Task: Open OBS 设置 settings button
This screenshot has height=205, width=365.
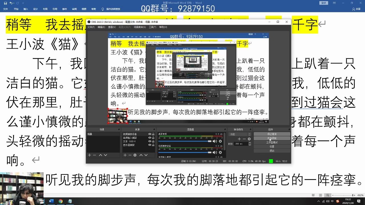Action: pos(272,147)
